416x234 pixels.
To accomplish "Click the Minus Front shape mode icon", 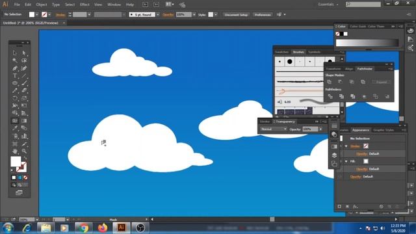I will (341, 82).
